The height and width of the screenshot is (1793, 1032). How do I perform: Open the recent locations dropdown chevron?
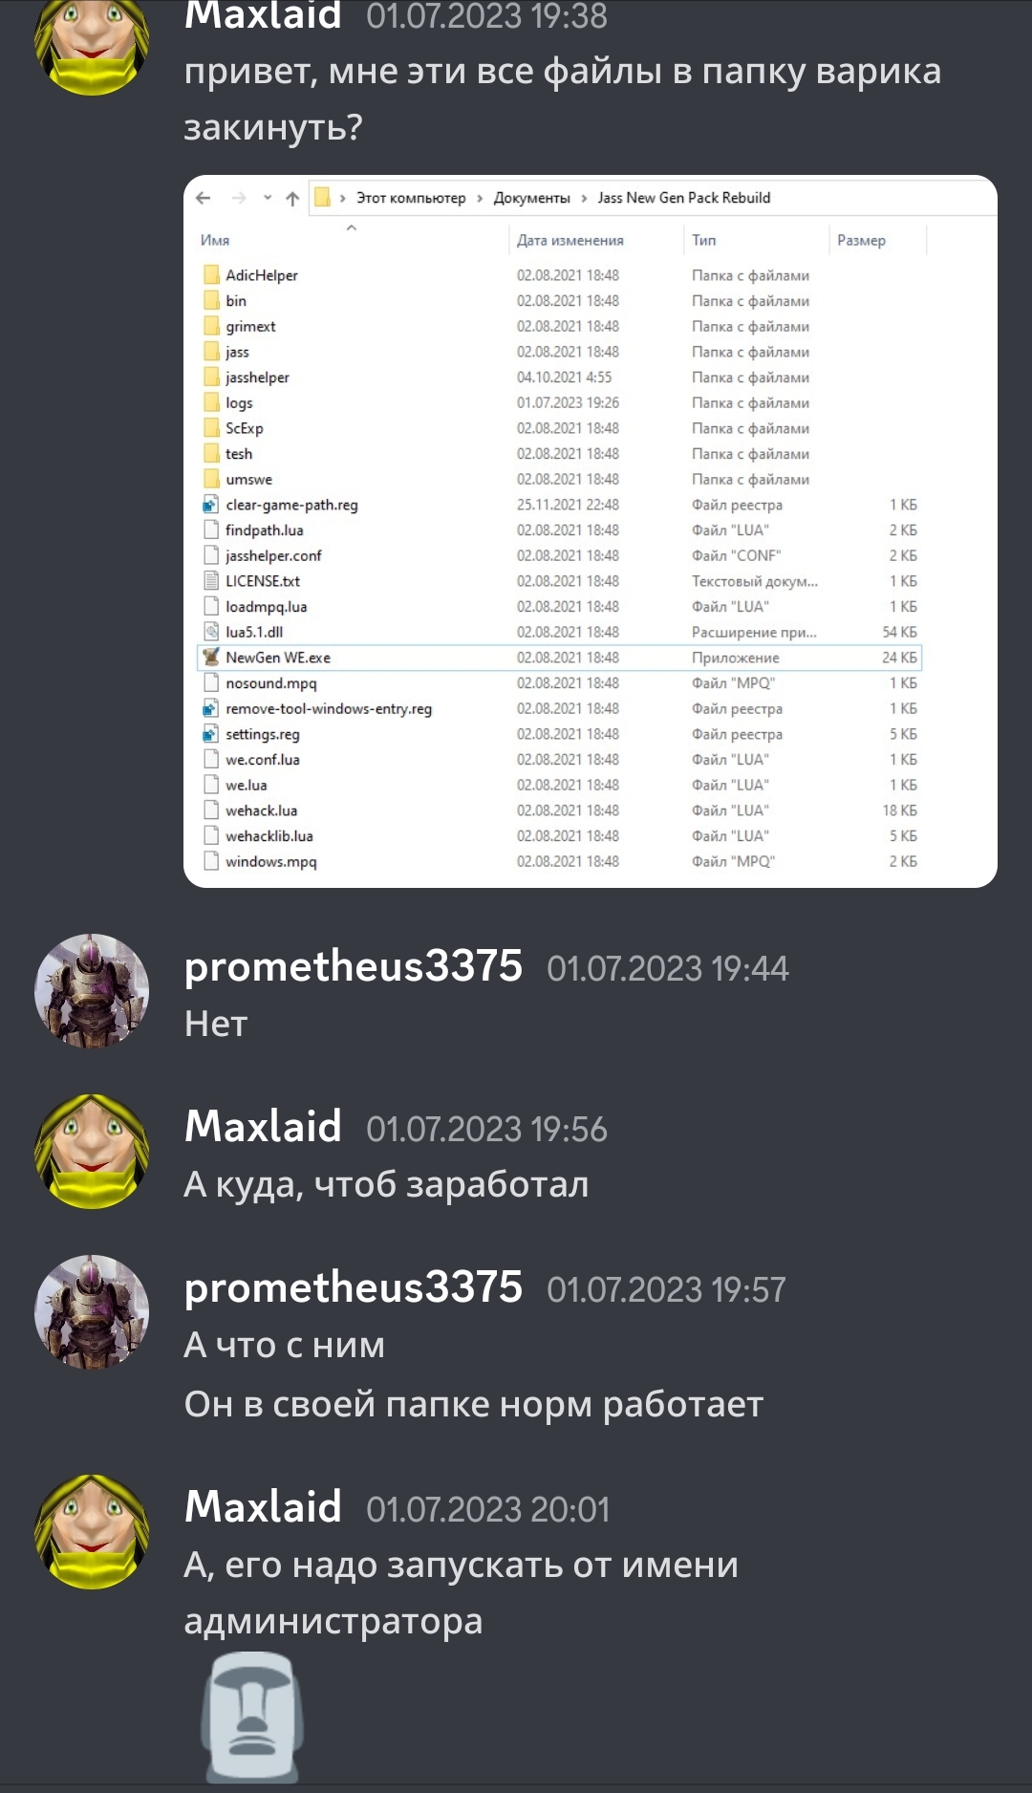(x=268, y=198)
